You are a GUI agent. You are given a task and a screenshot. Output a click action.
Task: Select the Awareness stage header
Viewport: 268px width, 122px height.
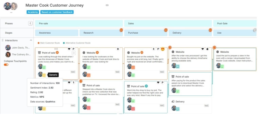click(57, 33)
